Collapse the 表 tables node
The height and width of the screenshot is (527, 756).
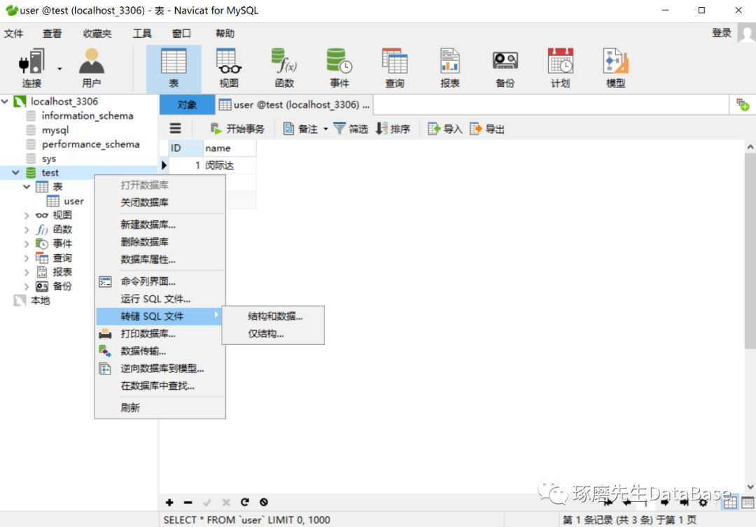tap(27, 187)
